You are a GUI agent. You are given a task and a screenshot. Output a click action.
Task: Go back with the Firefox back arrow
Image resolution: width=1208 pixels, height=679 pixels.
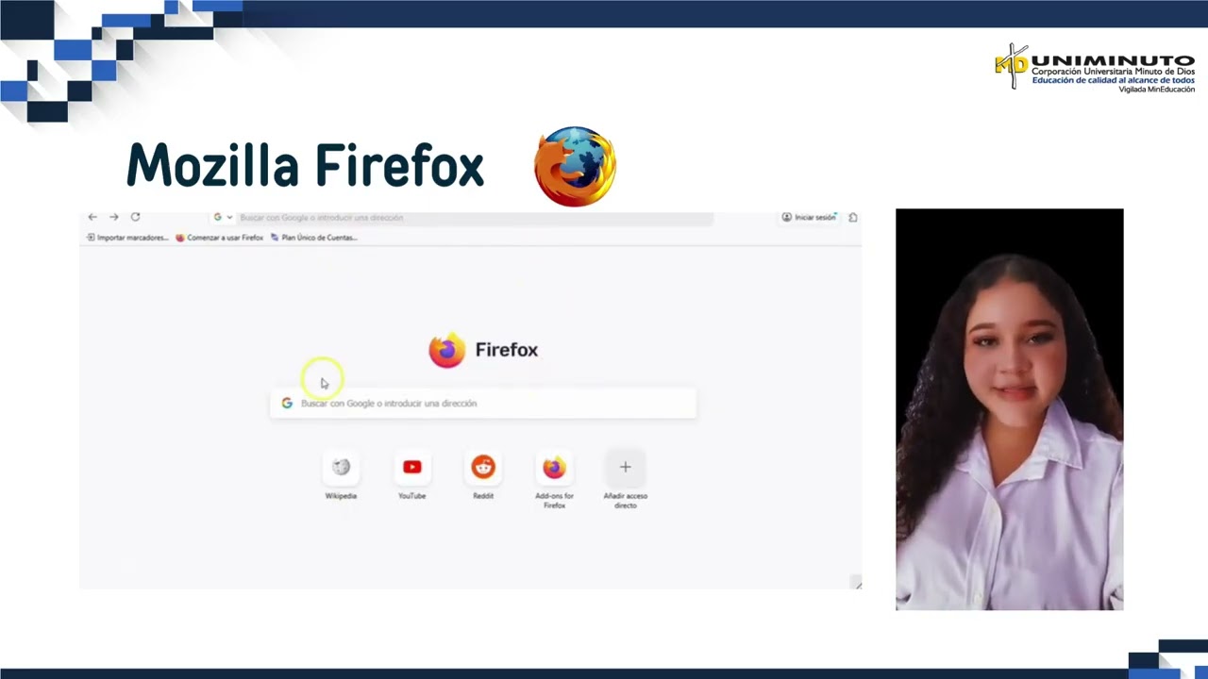coord(92,217)
